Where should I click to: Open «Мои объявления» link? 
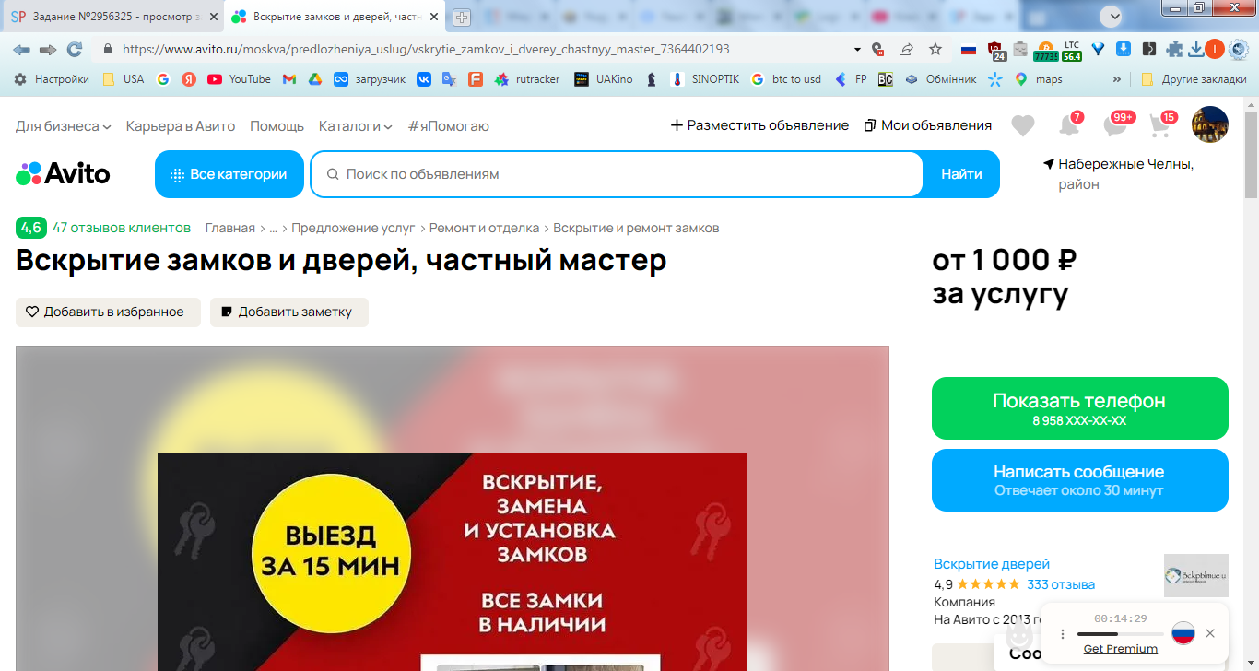tap(928, 125)
